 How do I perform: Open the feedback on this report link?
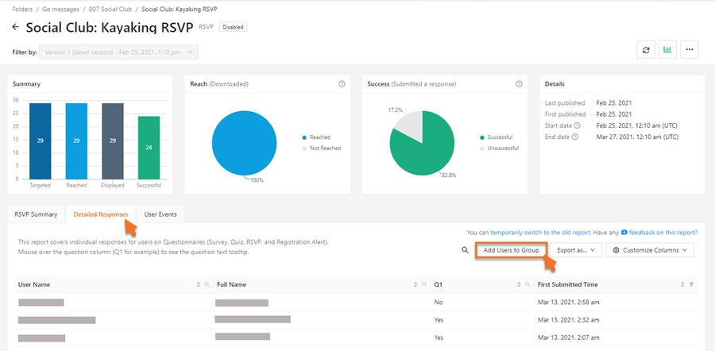point(663,233)
